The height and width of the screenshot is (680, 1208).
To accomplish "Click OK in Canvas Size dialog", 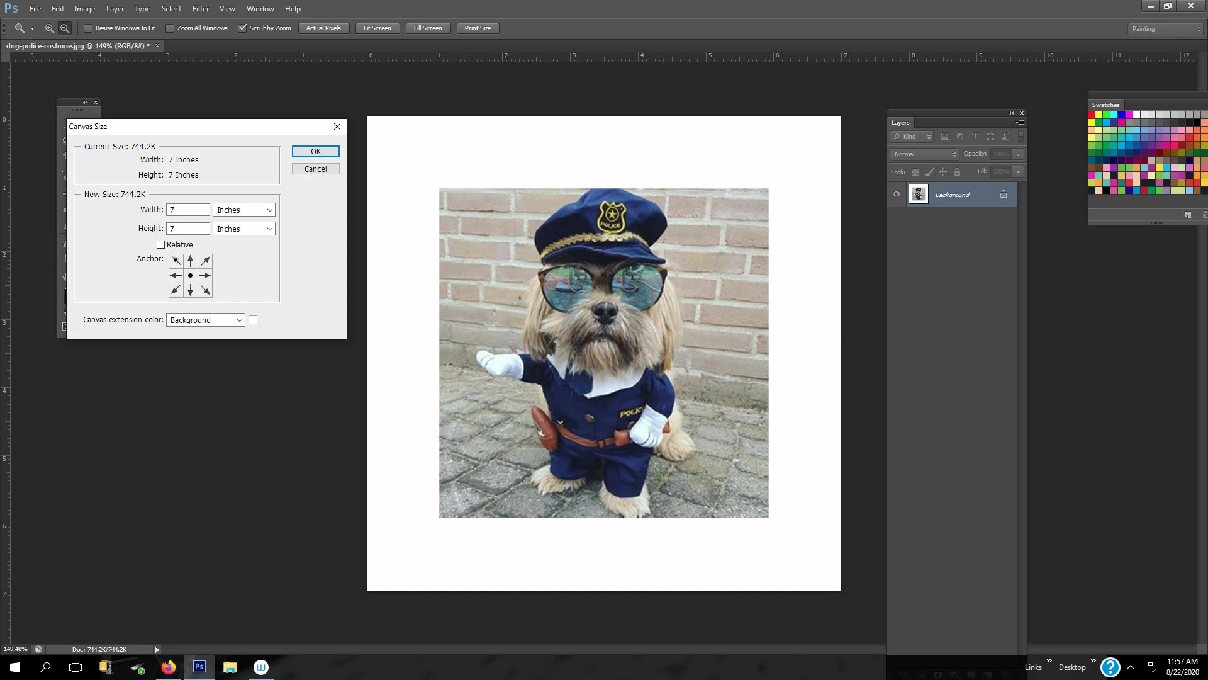I will pyautogui.click(x=315, y=152).
